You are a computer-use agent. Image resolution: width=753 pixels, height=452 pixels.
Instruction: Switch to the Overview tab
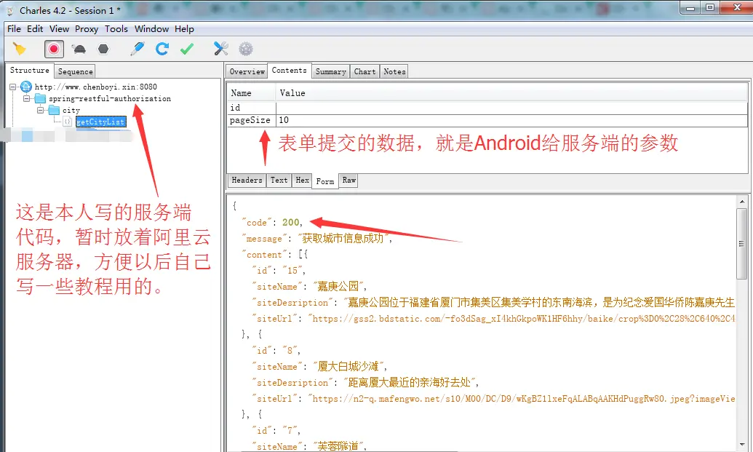247,71
